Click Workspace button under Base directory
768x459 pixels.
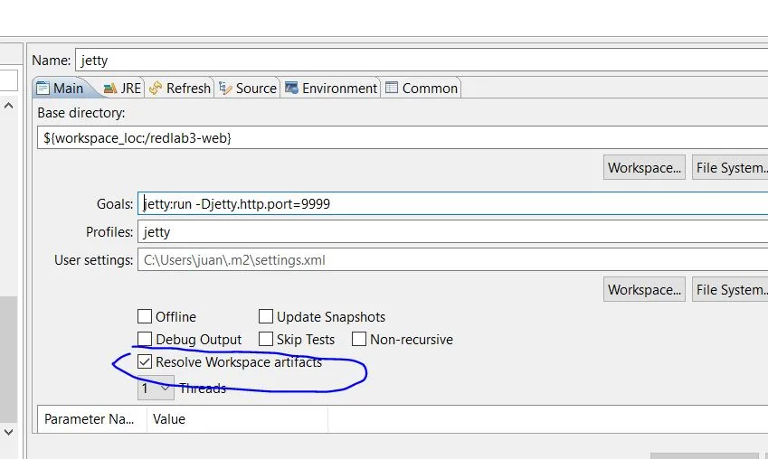point(644,167)
